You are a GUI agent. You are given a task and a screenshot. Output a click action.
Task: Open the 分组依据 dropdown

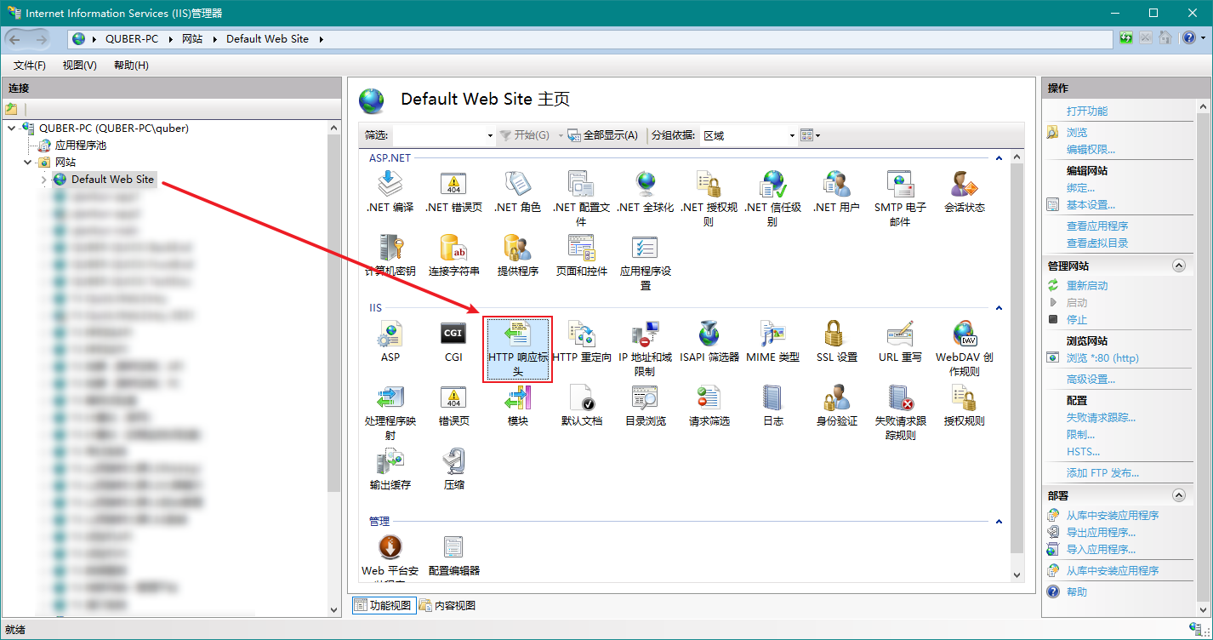click(792, 135)
